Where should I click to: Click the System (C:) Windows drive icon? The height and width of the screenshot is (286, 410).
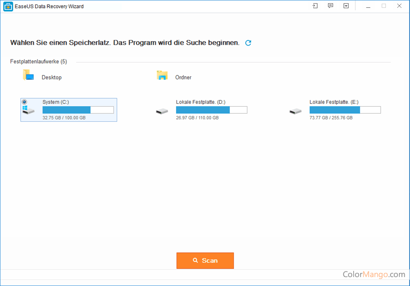pyautogui.click(x=28, y=110)
